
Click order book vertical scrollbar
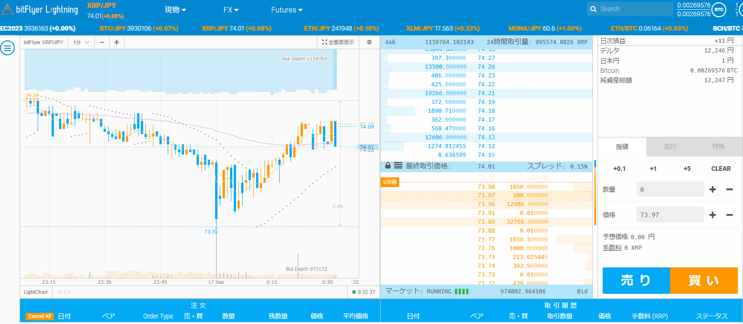[x=595, y=194]
